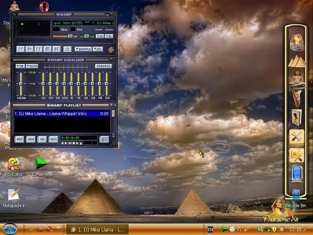The width and height of the screenshot is (313, 235).
Task: Click the mini eject button in playlist window
Action: tap(81, 143)
